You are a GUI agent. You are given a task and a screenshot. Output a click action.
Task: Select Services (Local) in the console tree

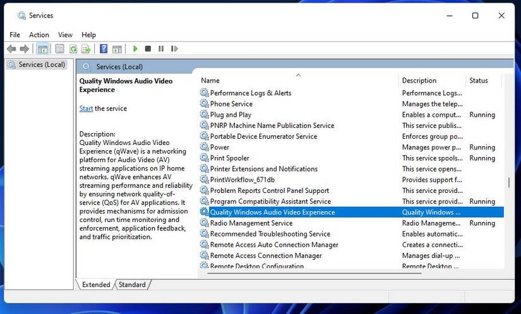41,64
